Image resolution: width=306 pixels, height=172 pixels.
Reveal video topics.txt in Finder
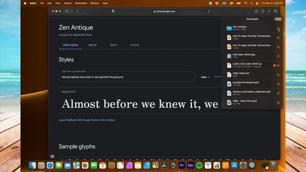[278, 75]
